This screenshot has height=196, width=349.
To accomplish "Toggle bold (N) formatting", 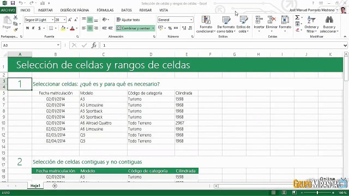I will 27,28.
